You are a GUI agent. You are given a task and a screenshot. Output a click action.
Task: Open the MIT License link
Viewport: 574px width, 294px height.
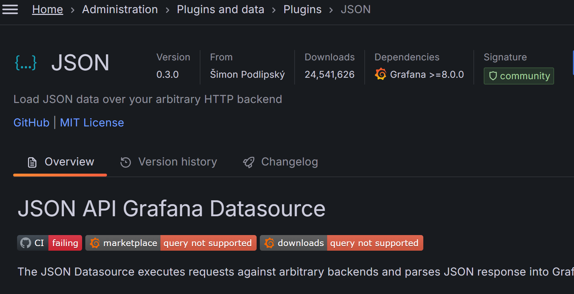click(92, 123)
